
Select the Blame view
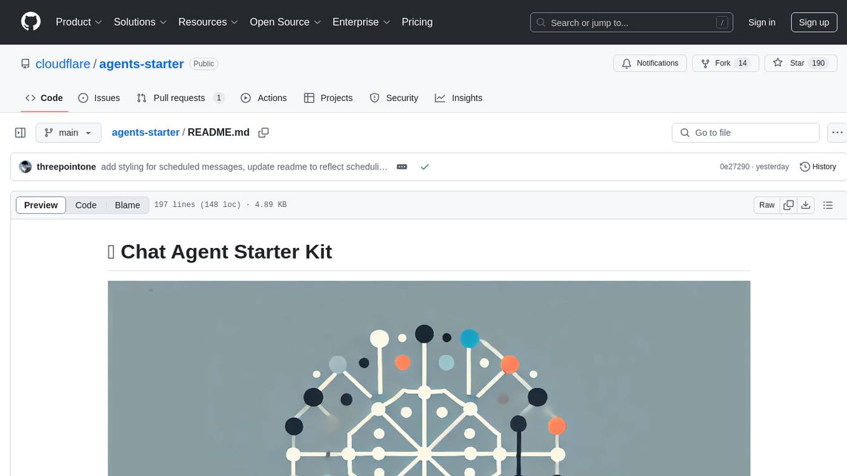(127, 205)
